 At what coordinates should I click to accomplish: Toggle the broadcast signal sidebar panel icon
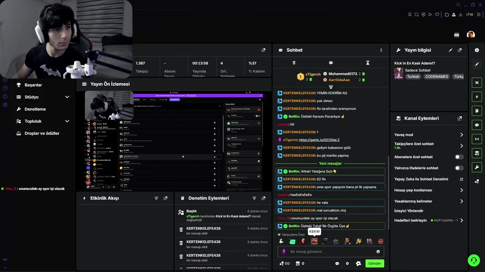[477, 139]
